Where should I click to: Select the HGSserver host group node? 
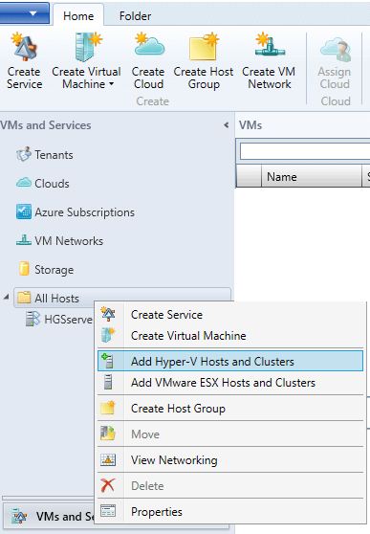click(68, 320)
